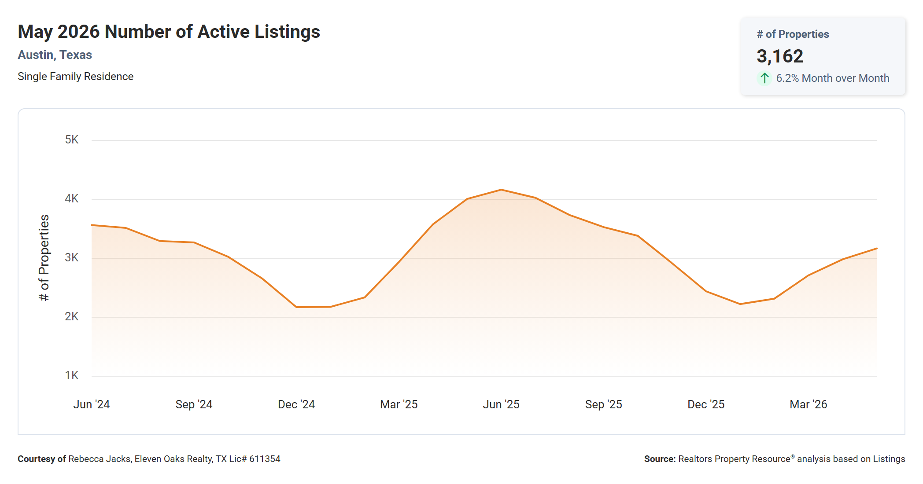Click the Sep '24 x-axis label
The height and width of the screenshot is (484, 923).
194,404
